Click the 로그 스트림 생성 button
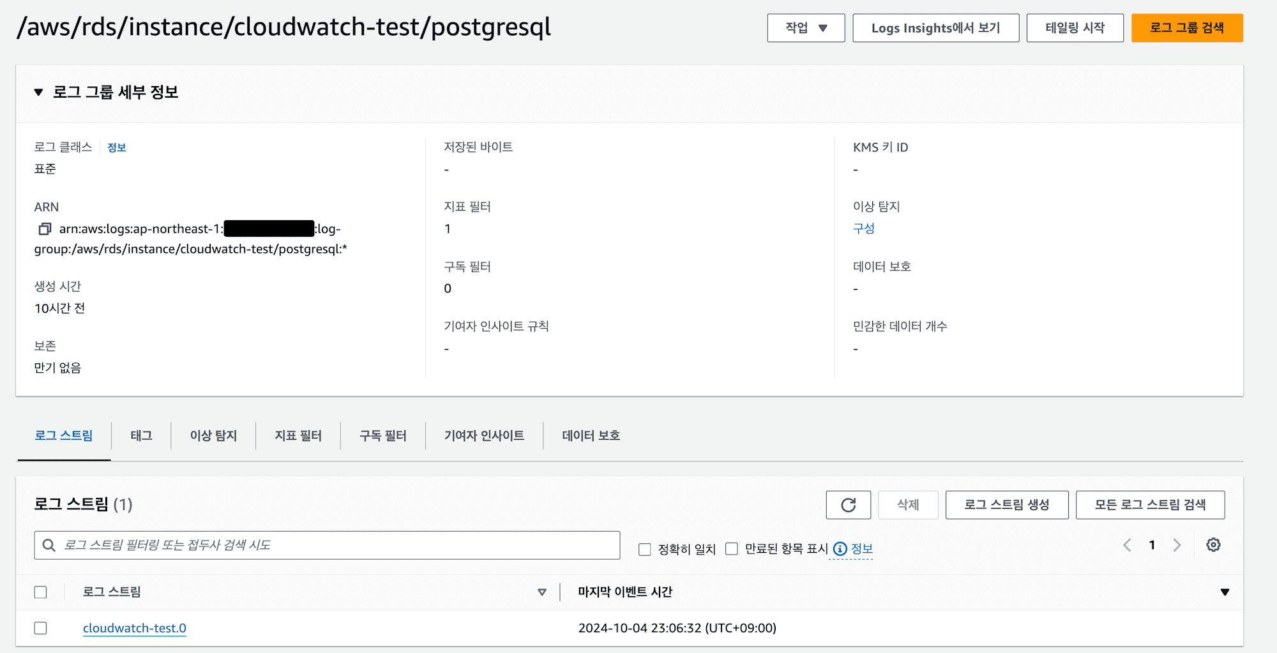The image size is (1277, 653). click(x=1007, y=505)
